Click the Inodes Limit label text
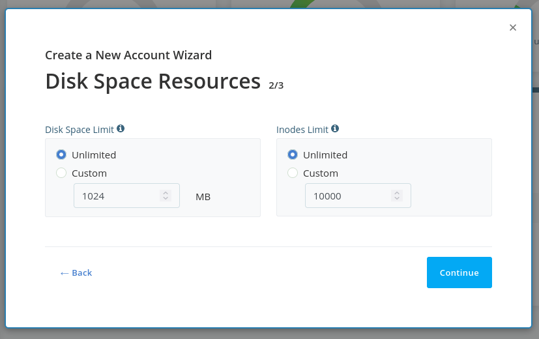This screenshot has width=539, height=339. tap(302, 130)
